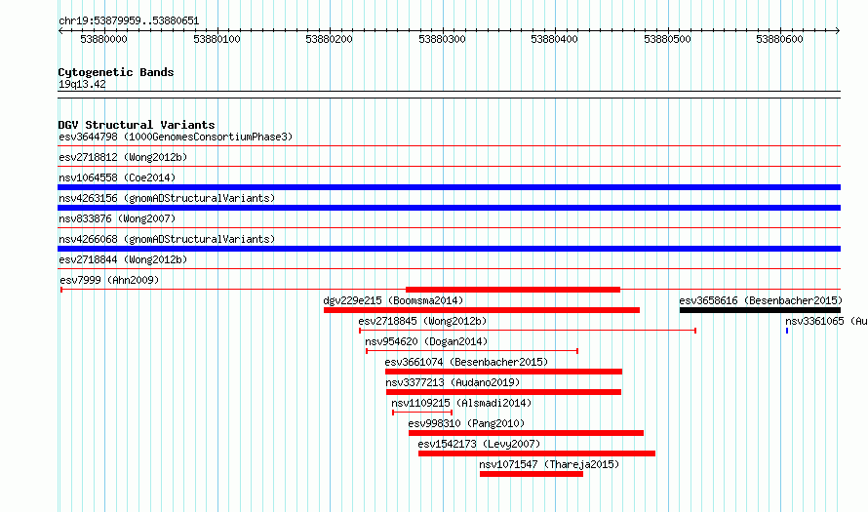Click the ruler's left arrow end
This screenshot has height=512, width=868.
[x=60, y=30]
